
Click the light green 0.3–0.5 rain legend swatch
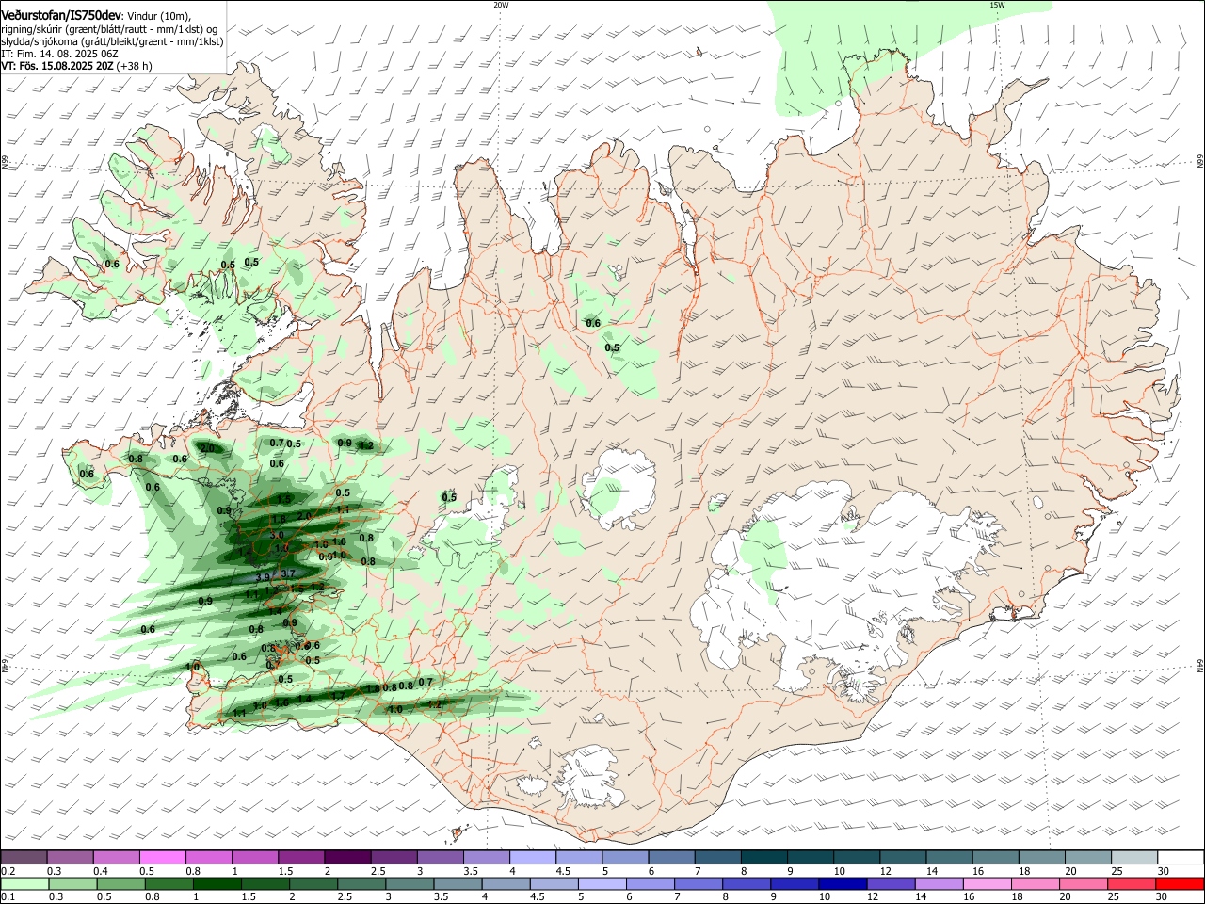pyautogui.click(x=73, y=883)
